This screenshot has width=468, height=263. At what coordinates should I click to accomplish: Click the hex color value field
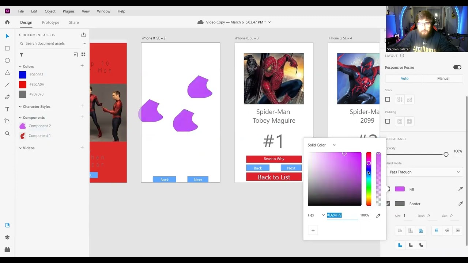(x=342, y=215)
